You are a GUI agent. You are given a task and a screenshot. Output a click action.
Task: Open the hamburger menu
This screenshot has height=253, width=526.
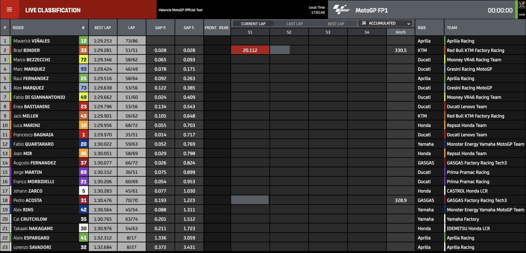point(9,10)
